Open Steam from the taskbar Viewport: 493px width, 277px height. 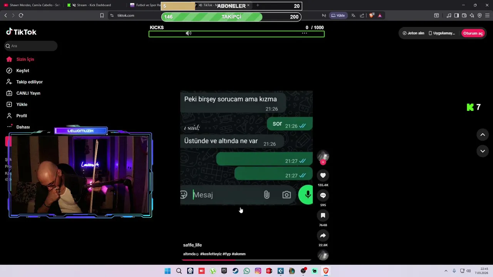pyautogui.click(x=235, y=271)
